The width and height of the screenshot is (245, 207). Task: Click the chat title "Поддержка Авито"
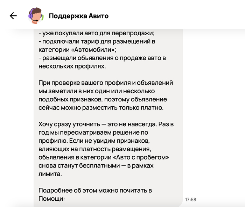coord(79,16)
